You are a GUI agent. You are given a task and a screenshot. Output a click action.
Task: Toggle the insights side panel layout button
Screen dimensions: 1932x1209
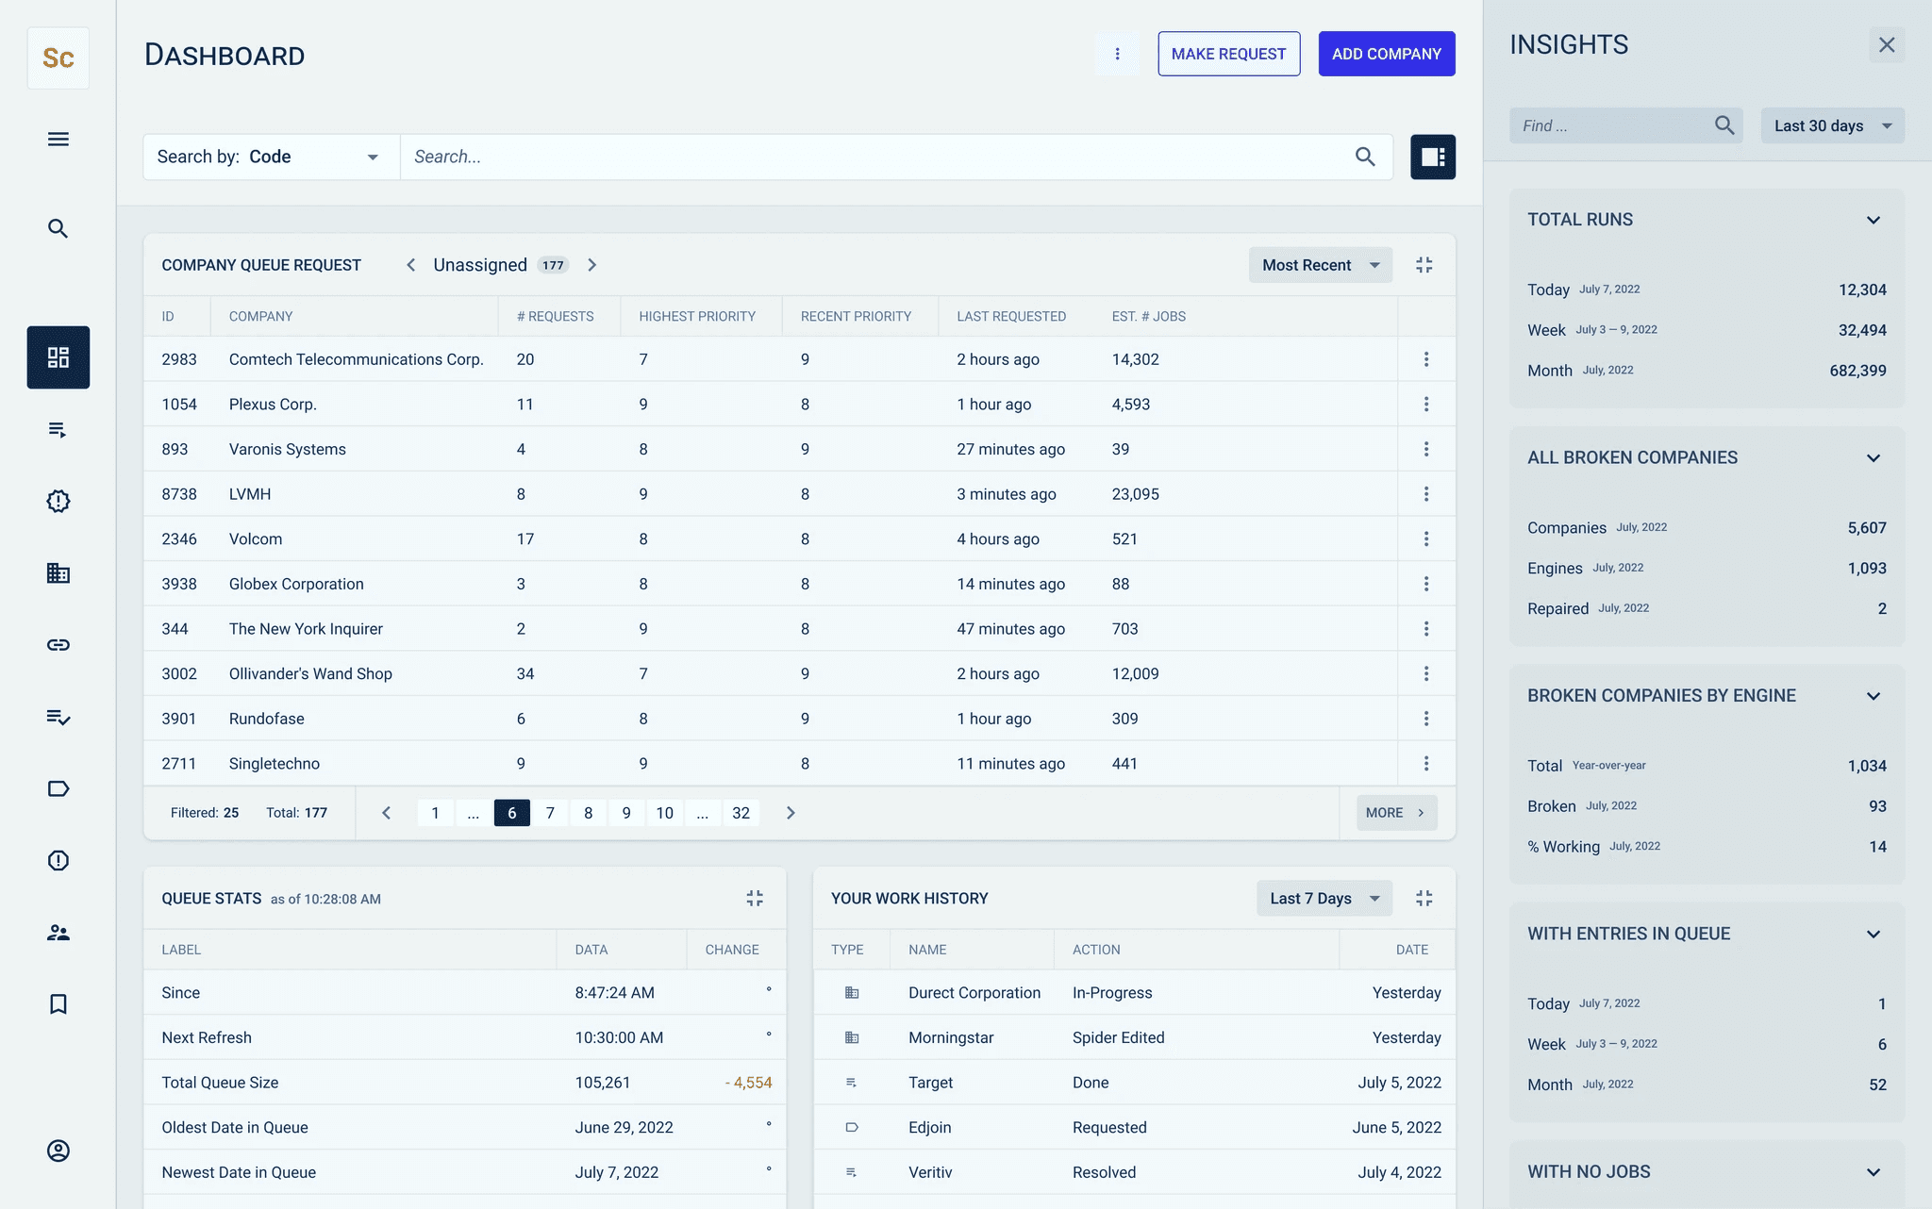[1433, 157]
